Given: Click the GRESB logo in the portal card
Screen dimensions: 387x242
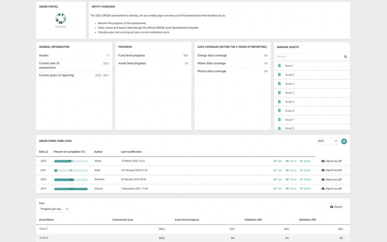Looking at the screenshot, I should [x=60, y=20].
